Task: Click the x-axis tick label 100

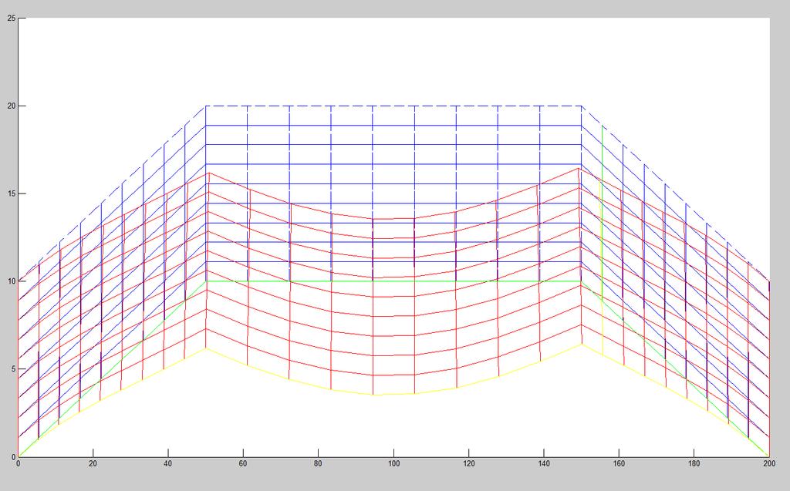Action: [393, 464]
